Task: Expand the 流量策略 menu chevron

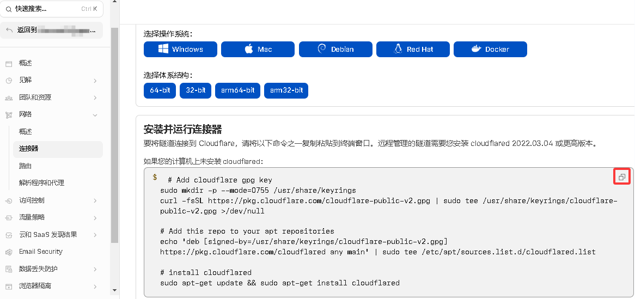Action: click(95, 218)
